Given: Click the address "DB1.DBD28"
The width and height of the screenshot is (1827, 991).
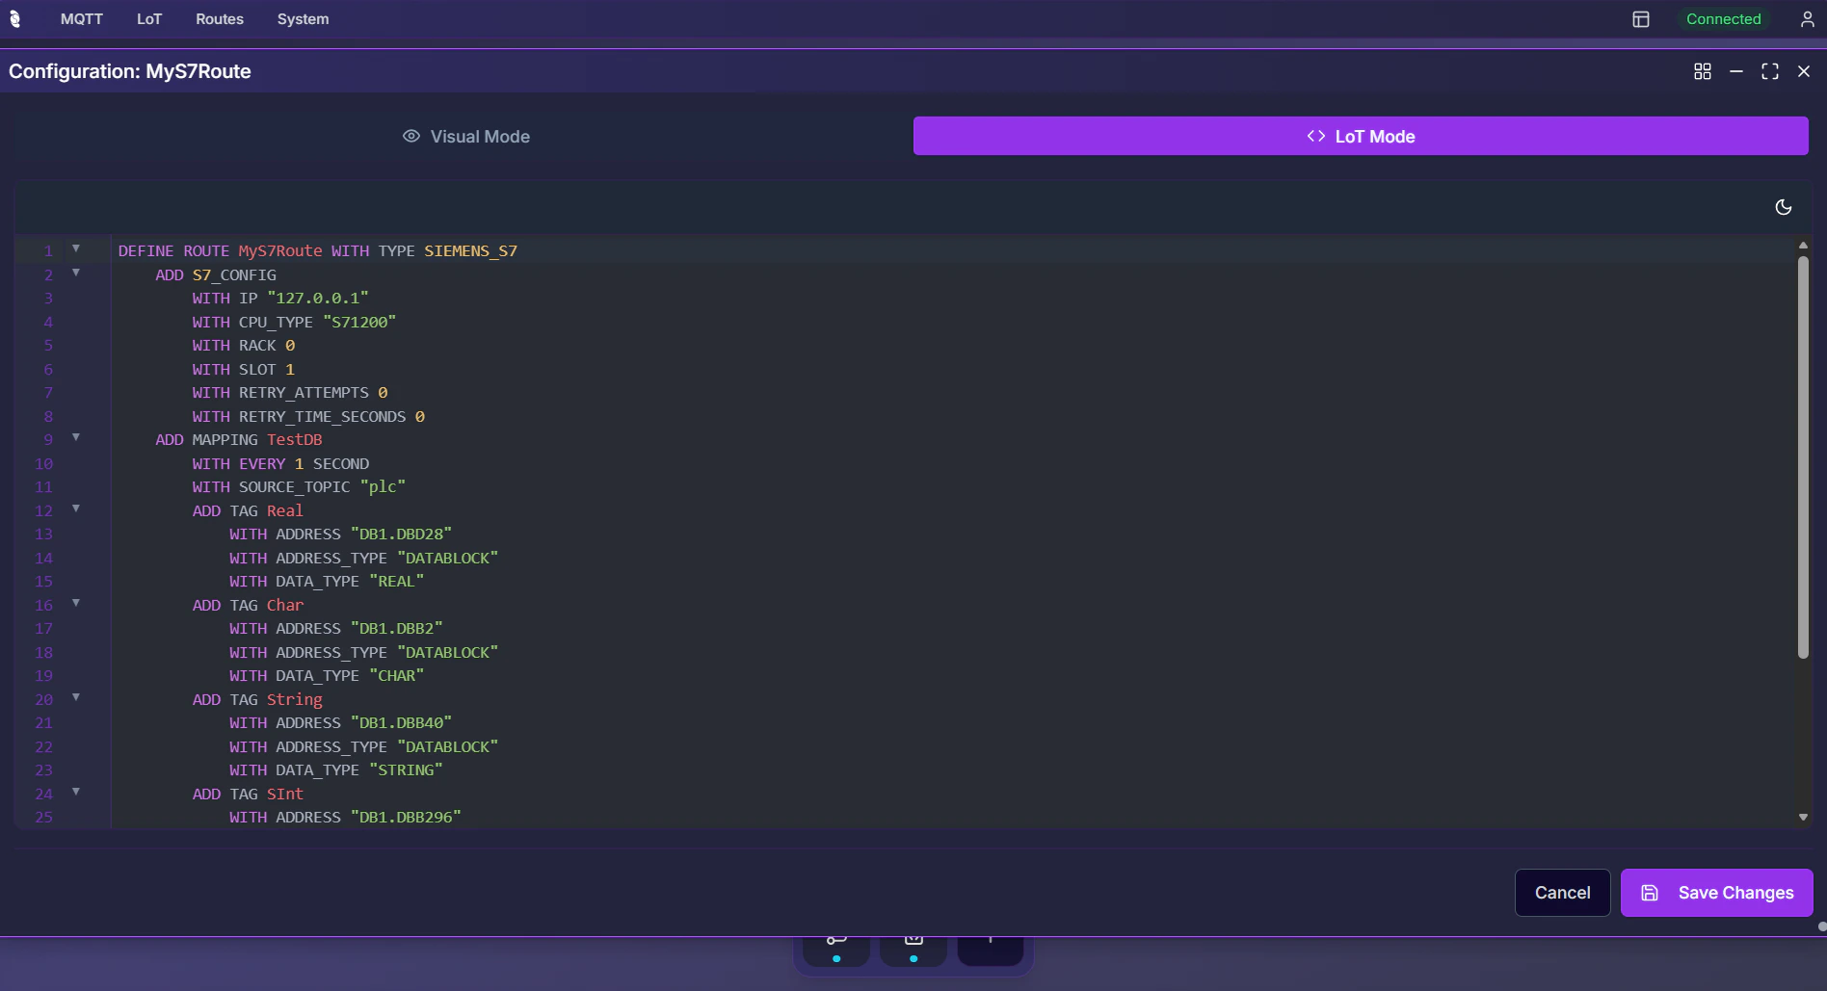Looking at the screenshot, I should tap(401, 535).
